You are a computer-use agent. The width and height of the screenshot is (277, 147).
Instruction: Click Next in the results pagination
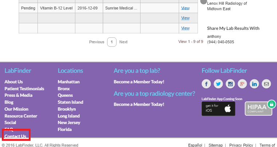point(123,42)
